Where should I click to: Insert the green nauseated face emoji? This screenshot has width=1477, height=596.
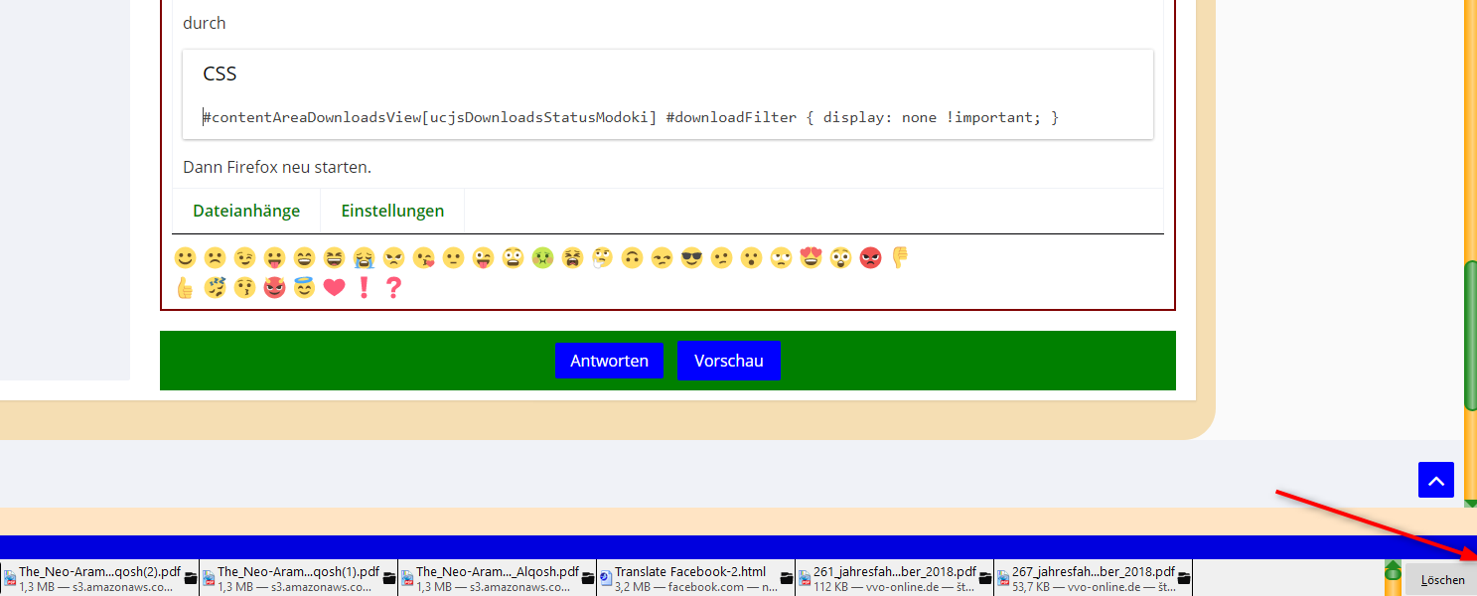[542, 258]
